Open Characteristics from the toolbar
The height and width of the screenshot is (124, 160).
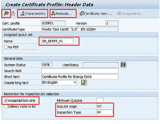pos(33,14)
